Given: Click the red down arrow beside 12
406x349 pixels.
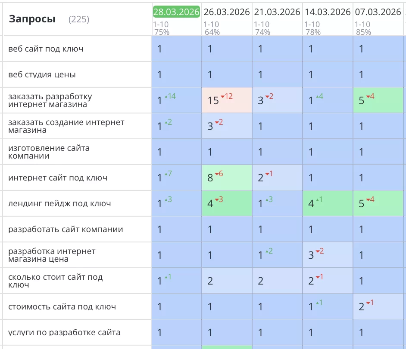Looking at the screenshot, I should [x=222, y=97].
